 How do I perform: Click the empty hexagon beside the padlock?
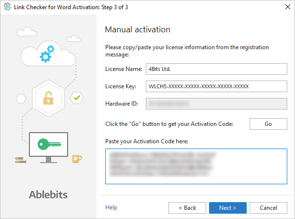point(21,98)
